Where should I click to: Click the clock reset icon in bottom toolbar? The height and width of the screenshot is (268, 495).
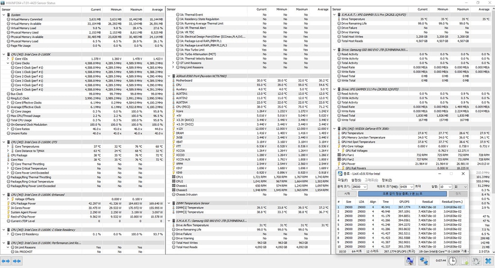coord(453,261)
